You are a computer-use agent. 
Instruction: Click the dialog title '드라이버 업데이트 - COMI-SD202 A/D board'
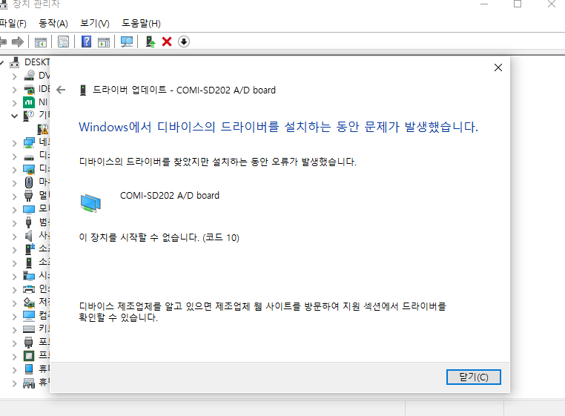click(184, 90)
